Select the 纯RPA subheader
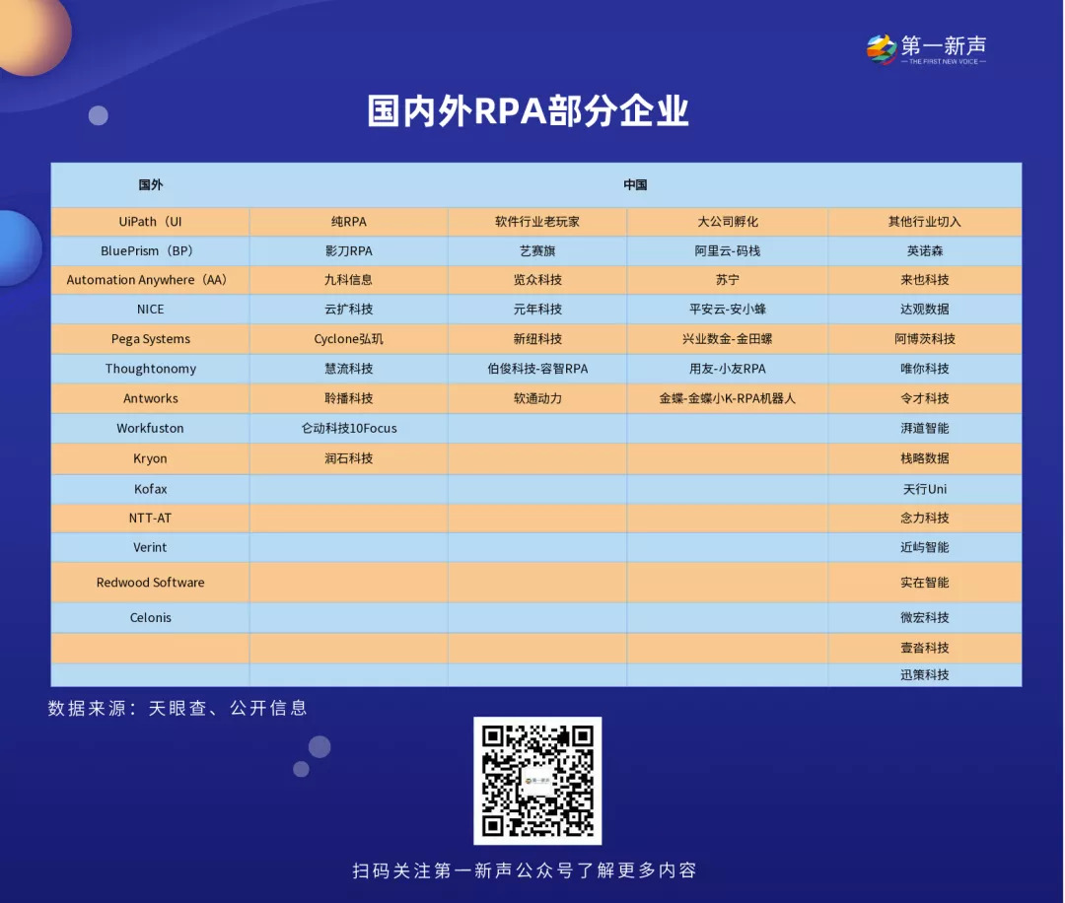This screenshot has height=903, width=1065. (x=348, y=222)
